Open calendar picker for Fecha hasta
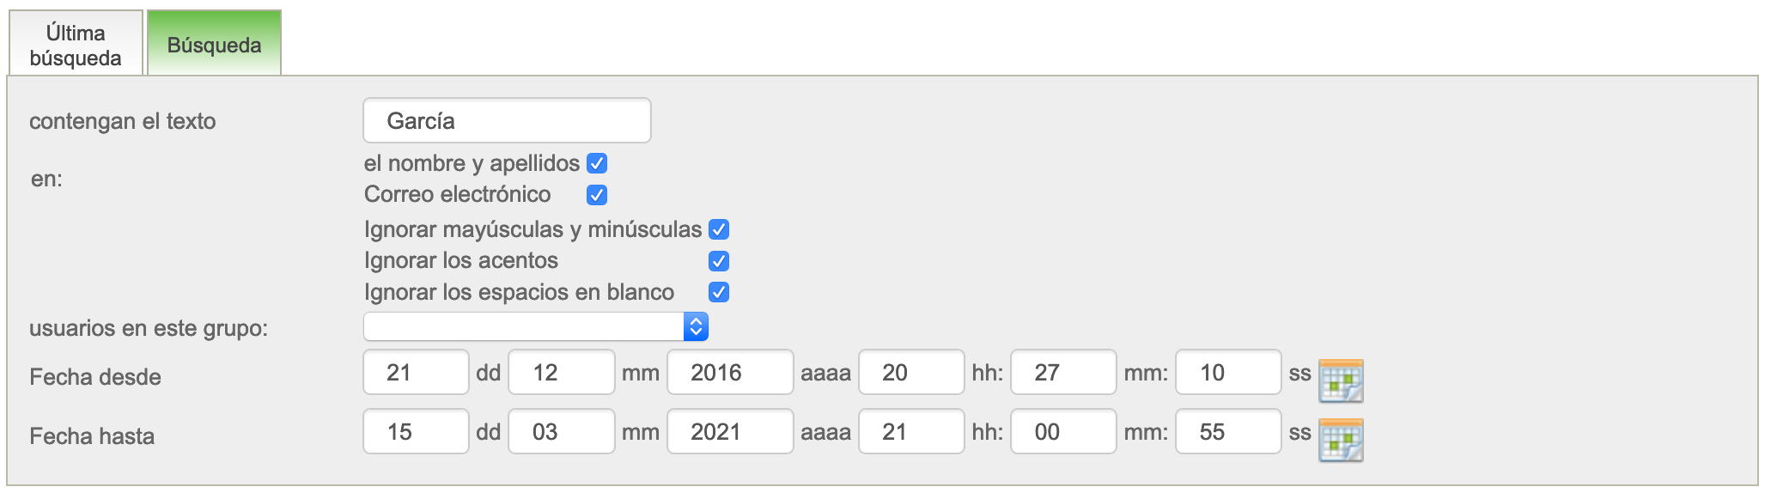This screenshot has width=1771, height=493. tap(1340, 440)
